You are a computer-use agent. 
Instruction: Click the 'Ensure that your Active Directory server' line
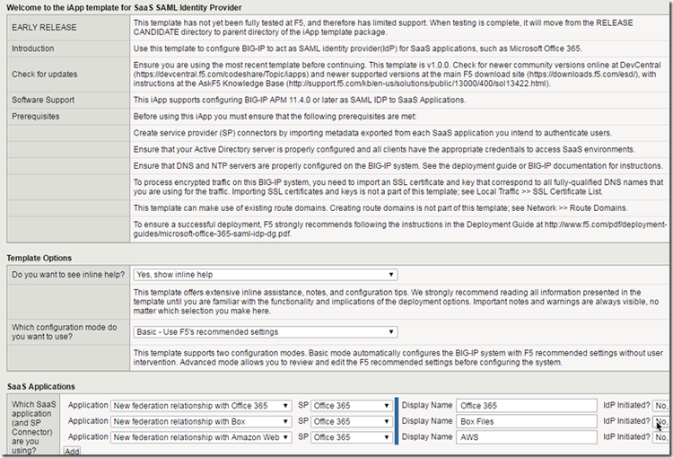point(384,149)
